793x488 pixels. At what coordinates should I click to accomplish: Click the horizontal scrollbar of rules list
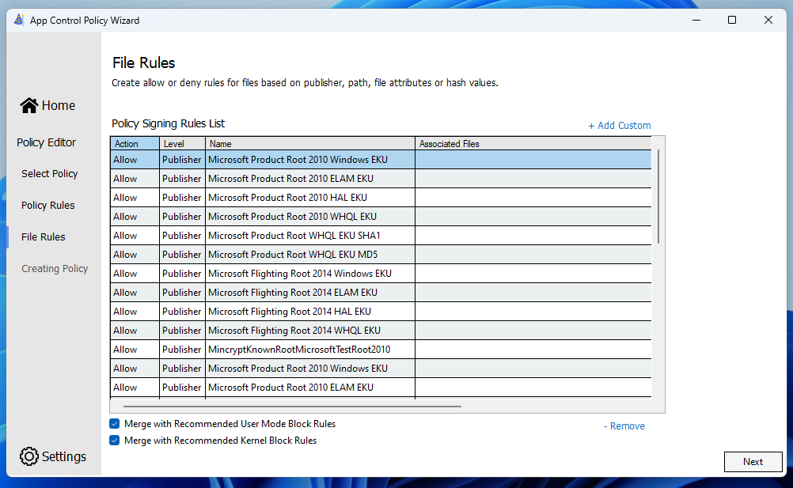point(286,407)
